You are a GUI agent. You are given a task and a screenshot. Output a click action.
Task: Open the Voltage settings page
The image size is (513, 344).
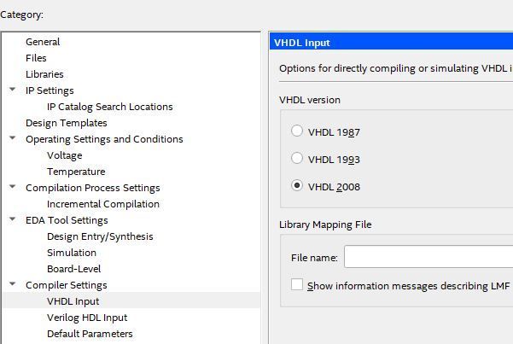[x=65, y=155]
